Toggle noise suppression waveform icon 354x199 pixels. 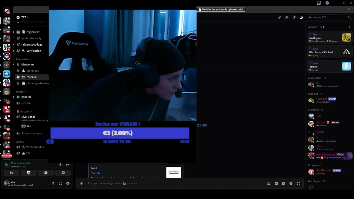pyautogui.click(x=61, y=165)
